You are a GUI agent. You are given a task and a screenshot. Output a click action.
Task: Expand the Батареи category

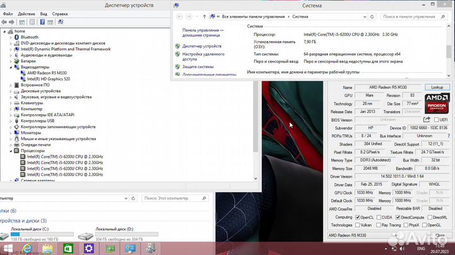point(11,61)
